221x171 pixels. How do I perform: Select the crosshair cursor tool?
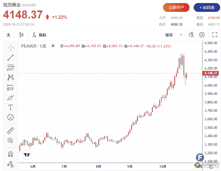pos(10,48)
